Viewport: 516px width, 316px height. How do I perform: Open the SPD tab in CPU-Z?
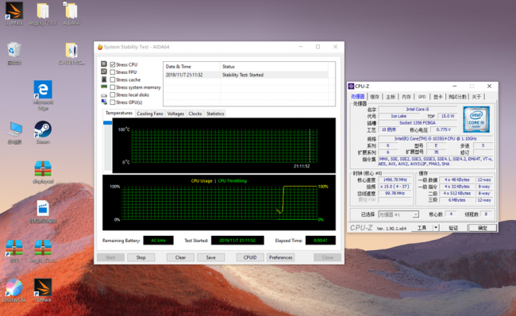pyautogui.click(x=422, y=96)
